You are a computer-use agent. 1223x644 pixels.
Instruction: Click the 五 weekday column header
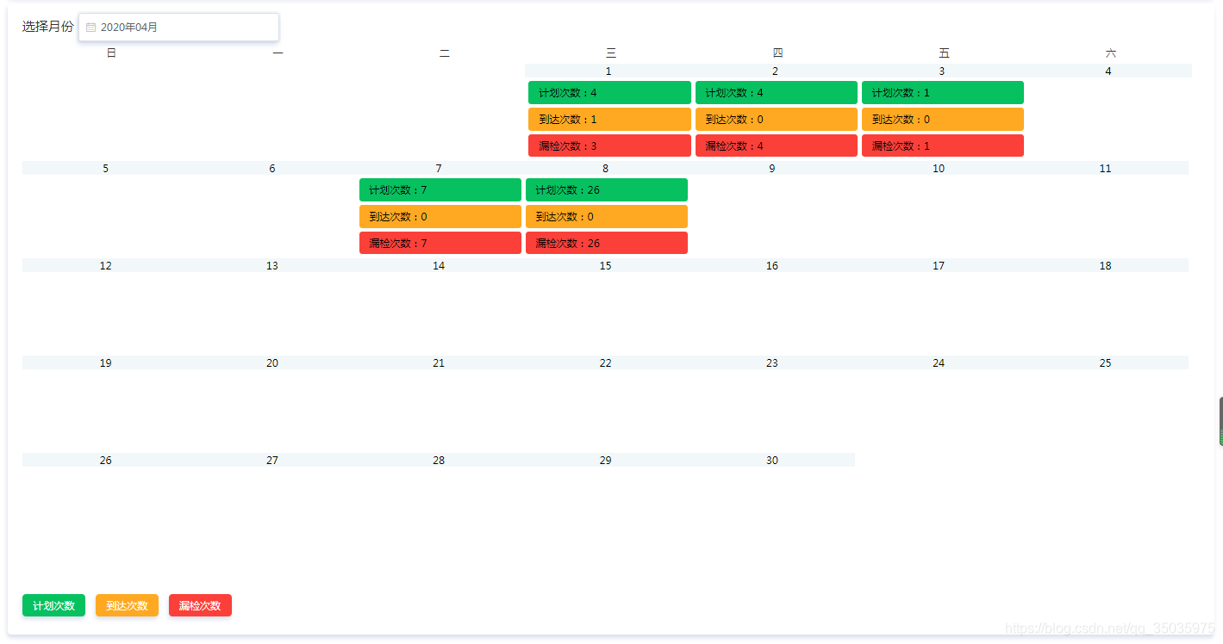click(944, 53)
